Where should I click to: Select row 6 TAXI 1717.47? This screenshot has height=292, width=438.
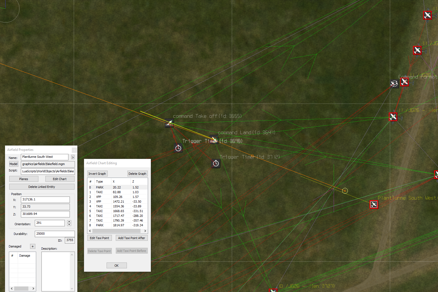click(117, 216)
